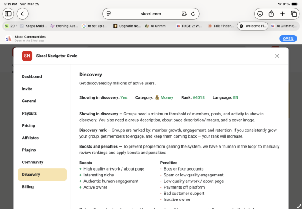Close the Welcome Fi... tab via its X icon
The height and width of the screenshot is (209, 302).
pos(241,26)
